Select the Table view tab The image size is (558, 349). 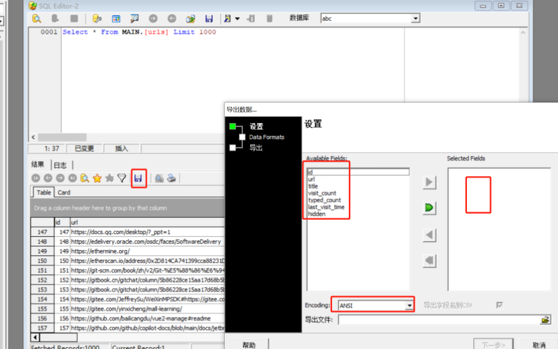click(x=44, y=192)
